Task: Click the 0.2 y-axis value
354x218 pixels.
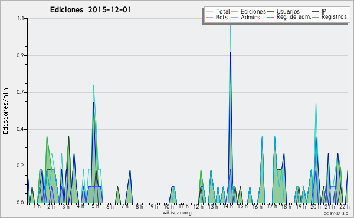Action: pyautogui.click(x=20, y=166)
